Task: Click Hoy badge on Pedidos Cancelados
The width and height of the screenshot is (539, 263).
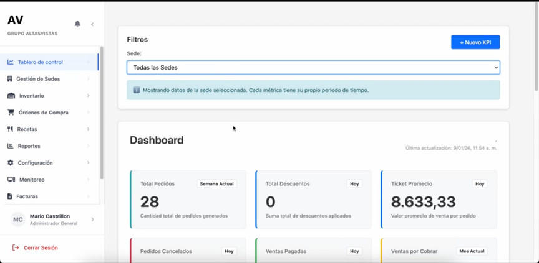Action: point(229,251)
